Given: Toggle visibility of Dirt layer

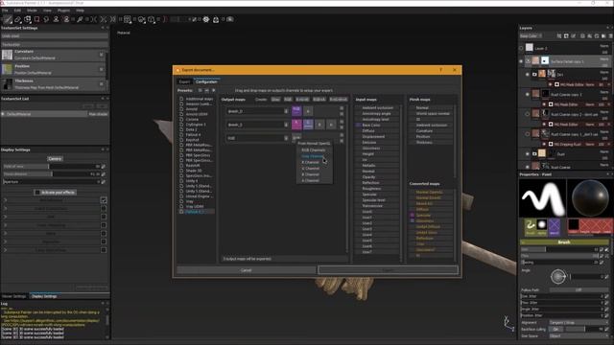Looking at the screenshot, I should tap(528, 74).
